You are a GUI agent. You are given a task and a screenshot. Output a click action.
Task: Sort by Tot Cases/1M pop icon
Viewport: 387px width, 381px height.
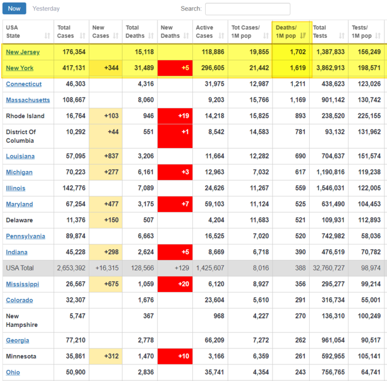[x=266, y=36]
